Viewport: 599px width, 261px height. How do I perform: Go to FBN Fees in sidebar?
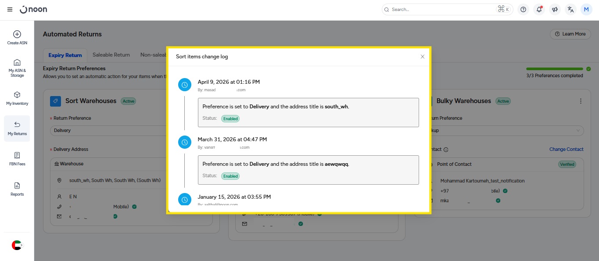pos(17,159)
